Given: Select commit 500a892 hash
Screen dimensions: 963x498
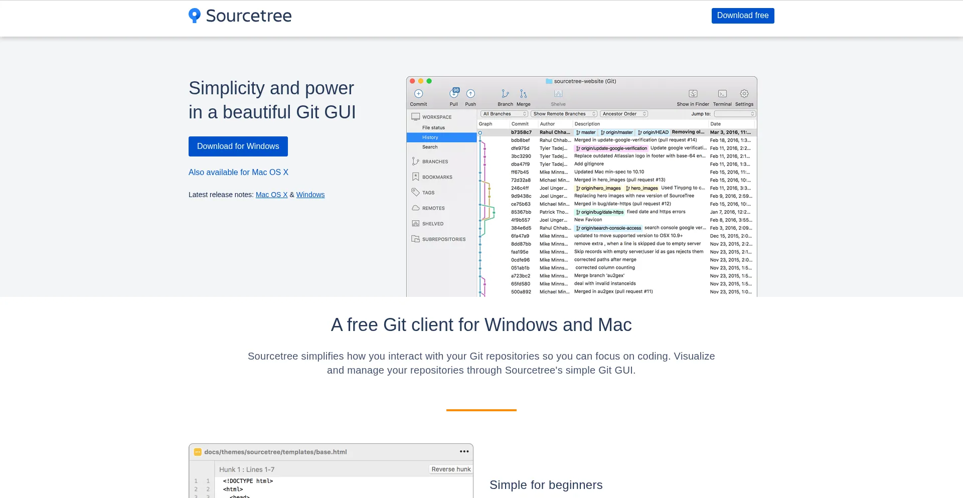Looking at the screenshot, I should 521,292.
